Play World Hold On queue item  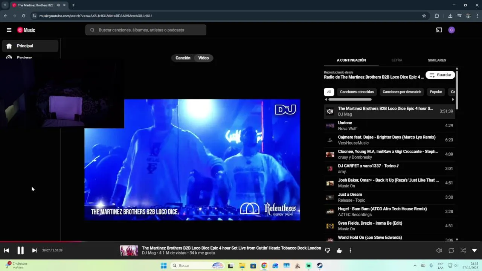tap(389, 238)
